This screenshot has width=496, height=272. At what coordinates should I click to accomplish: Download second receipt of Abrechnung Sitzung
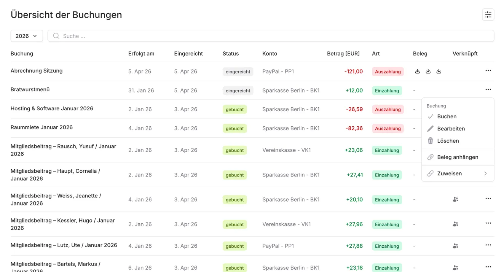(x=428, y=71)
